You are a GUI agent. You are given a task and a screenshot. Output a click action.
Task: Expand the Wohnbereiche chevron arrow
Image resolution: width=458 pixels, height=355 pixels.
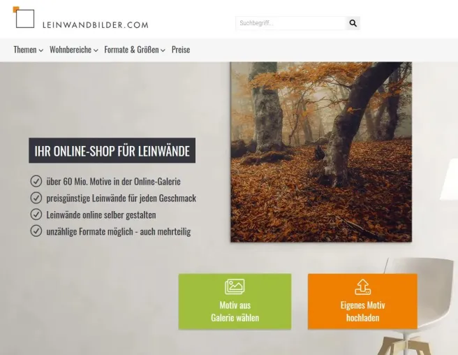96,50
